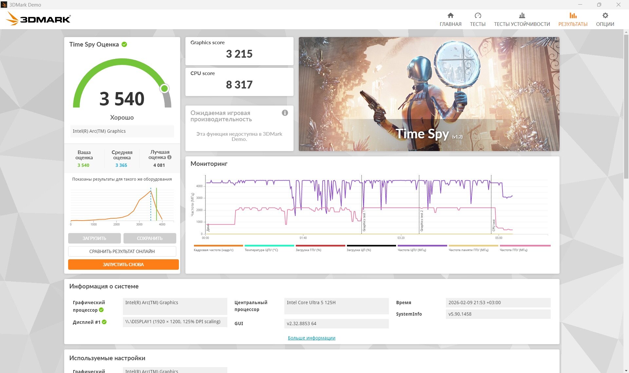Click info icon beside expected game performance

pyautogui.click(x=285, y=113)
